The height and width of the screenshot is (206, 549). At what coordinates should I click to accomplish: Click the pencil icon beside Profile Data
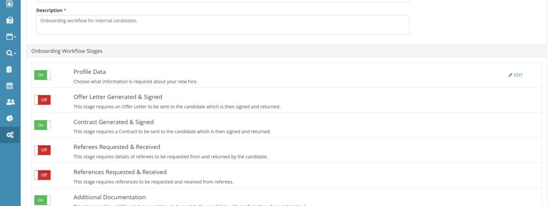[510, 75]
